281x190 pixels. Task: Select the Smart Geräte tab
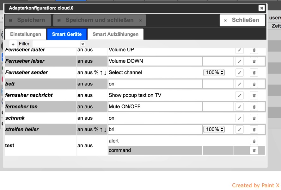click(67, 34)
